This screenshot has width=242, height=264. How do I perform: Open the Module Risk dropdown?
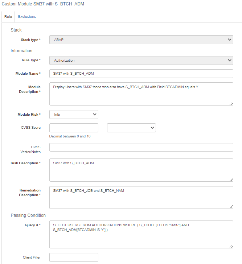[x=74, y=114]
